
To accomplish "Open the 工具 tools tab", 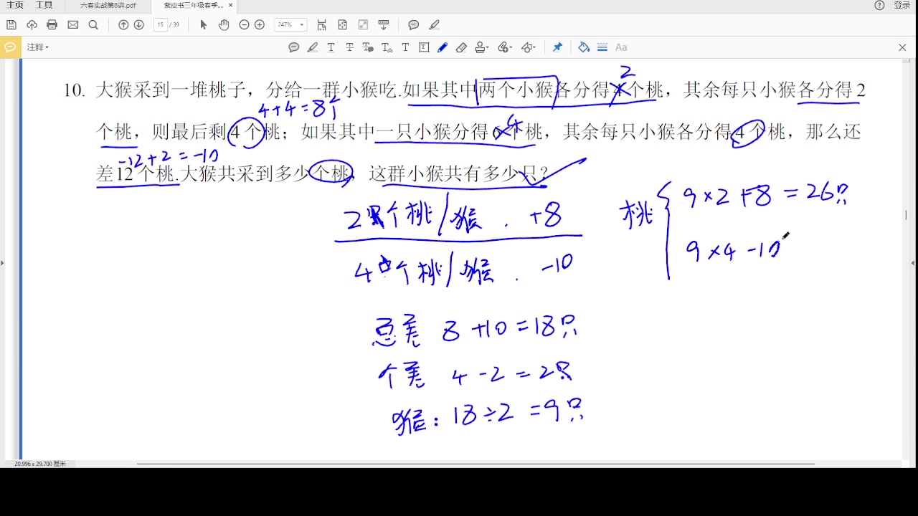I will click(x=44, y=5).
